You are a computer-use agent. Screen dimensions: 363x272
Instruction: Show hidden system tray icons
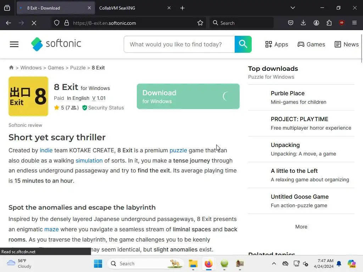point(274,263)
